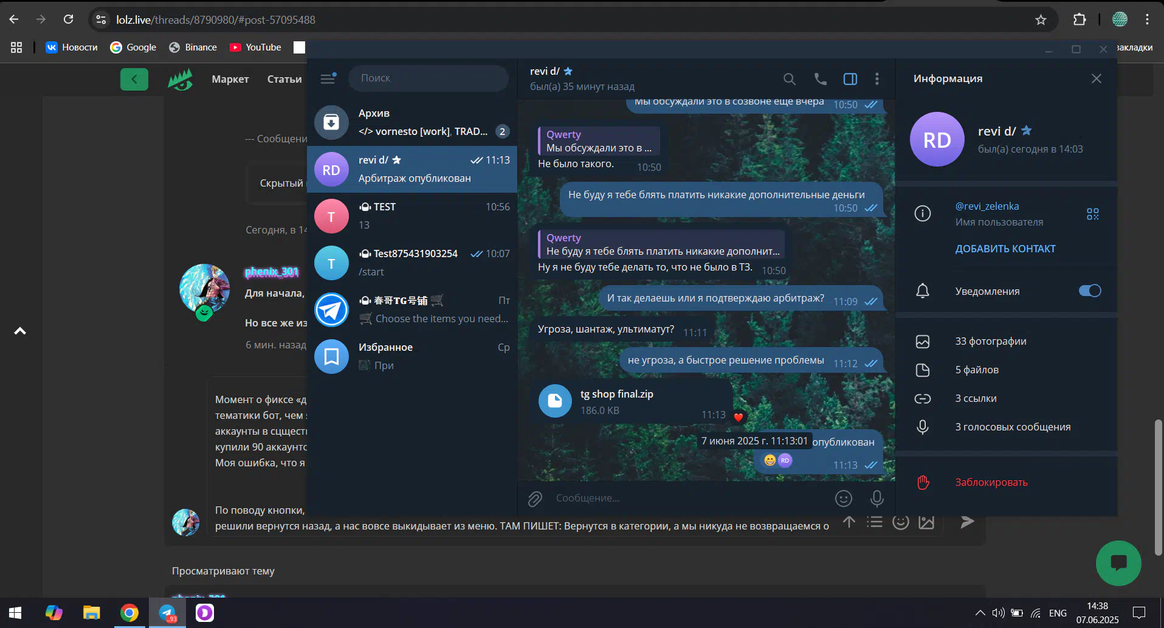Click ДОБАВИТЬ КОНТАКТ button
Screen dimensions: 1164x628
point(1005,249)
